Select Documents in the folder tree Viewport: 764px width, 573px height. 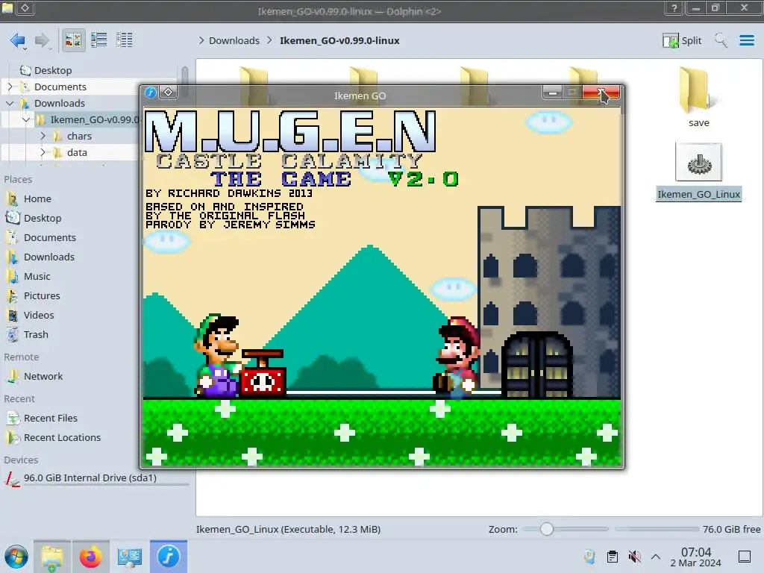point(60,87)
